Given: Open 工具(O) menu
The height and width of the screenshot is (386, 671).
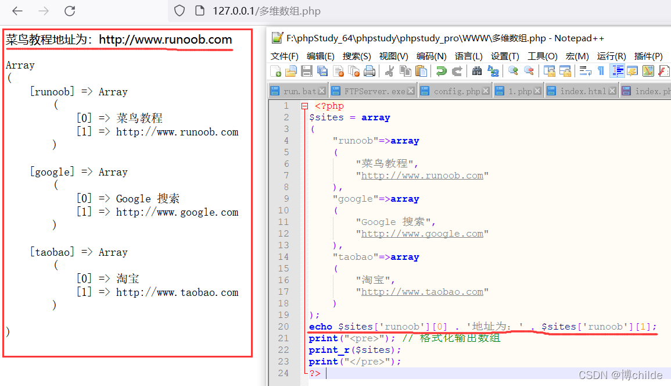Looking at the screenshot, I should click(x=542, y=56).
